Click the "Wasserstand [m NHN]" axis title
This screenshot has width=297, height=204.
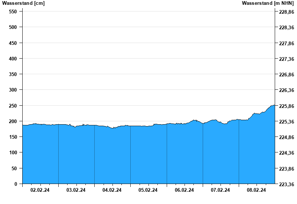pos(268,3)
